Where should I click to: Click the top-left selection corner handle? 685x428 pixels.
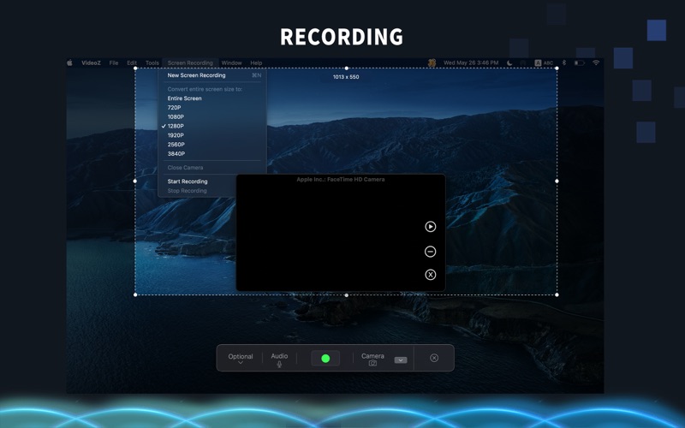click(135, 68)
